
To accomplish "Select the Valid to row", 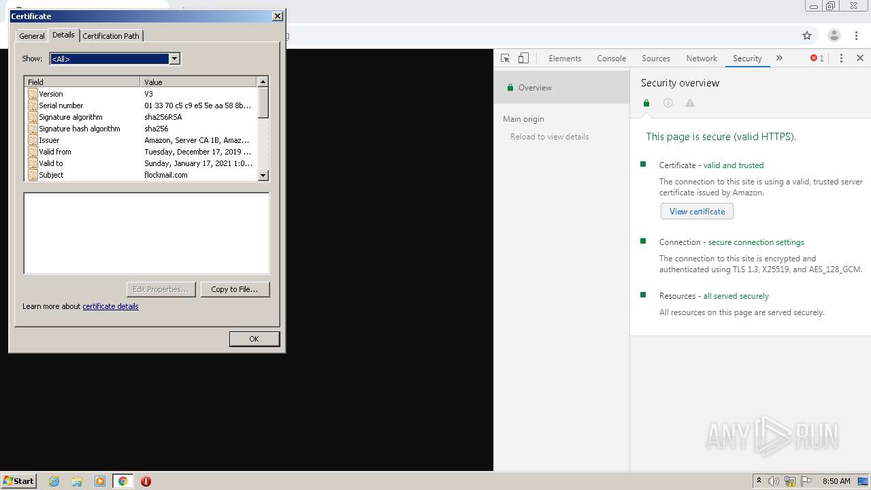I will [x=141, y=163].
